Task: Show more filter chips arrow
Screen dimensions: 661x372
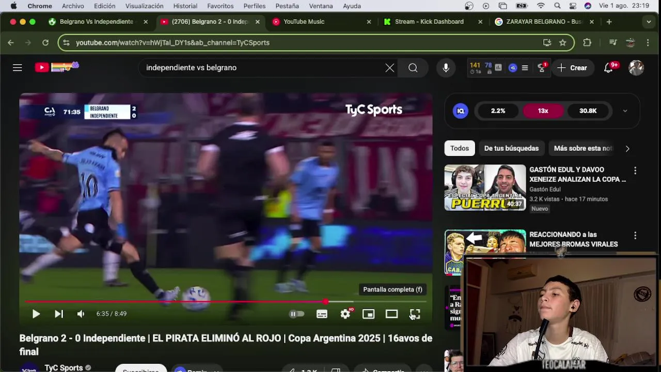Action: pyautogui.click(x=627, y=148)
